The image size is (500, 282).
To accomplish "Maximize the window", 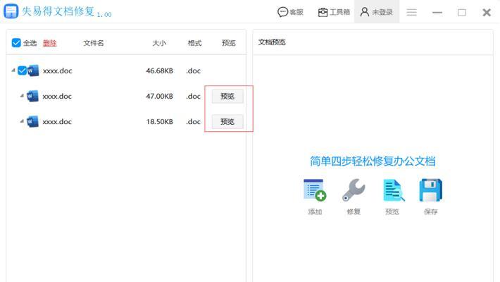I will pos(462,13).
